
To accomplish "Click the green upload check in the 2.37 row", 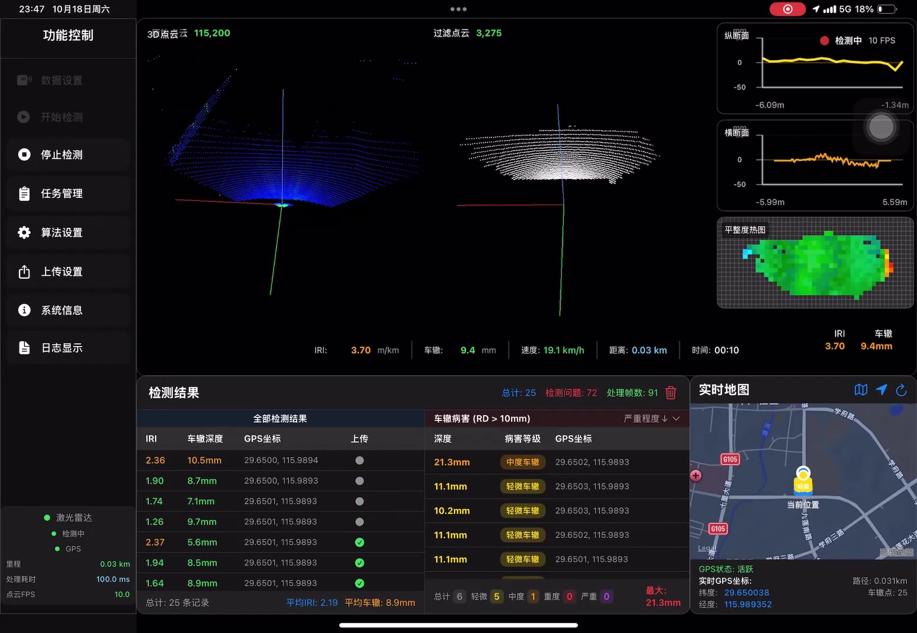I will click(x=359, y=542).
